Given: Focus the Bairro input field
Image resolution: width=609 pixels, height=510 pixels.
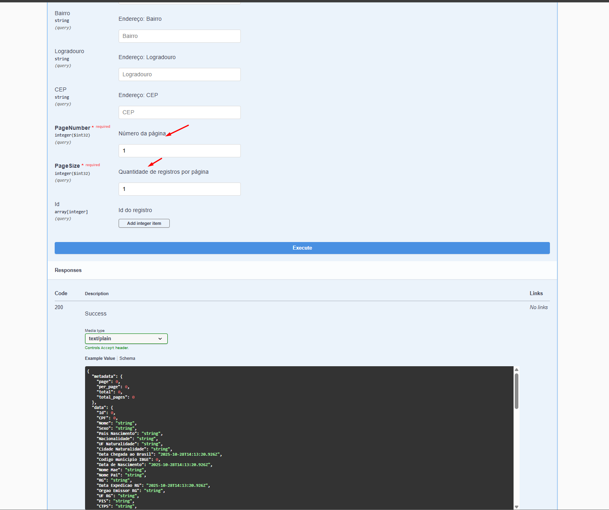Looking at the screenshot, I should [180, 36].
